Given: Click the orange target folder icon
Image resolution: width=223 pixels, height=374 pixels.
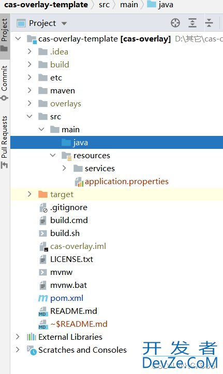Looking at the screenshot, I should (43, 194).
